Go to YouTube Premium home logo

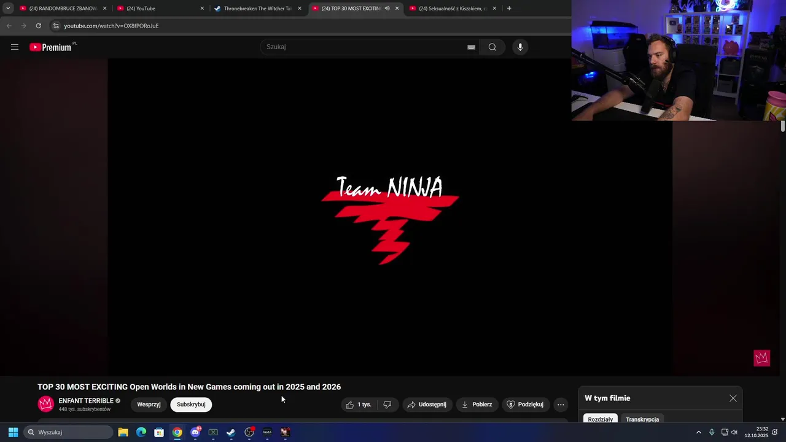tap(51, 47)
